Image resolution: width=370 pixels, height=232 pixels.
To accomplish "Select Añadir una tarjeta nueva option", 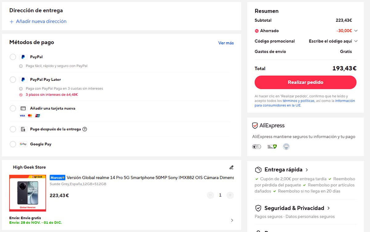I will click(13, 108).
